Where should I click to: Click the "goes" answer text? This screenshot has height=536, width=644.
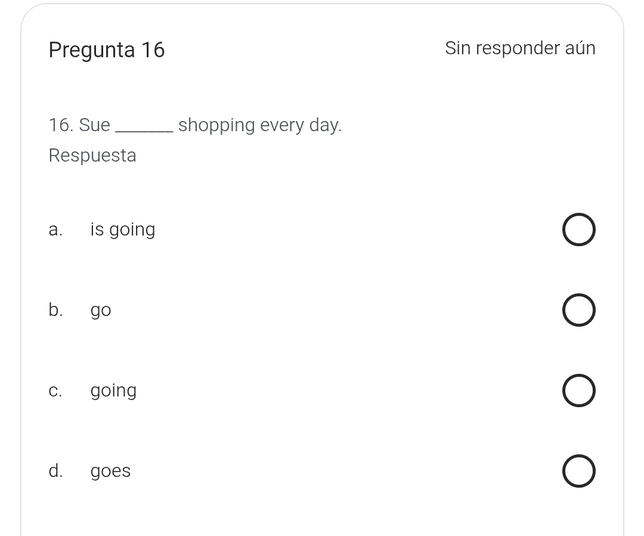coord(110,472)
